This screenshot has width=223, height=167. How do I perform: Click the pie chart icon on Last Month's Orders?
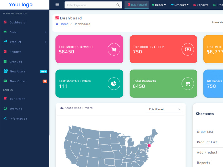click(x=114, y=83)
